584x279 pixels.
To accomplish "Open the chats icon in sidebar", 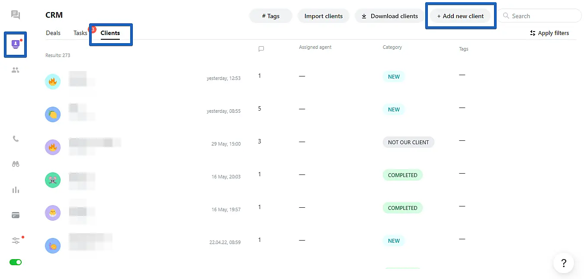I will coord(16,15).
